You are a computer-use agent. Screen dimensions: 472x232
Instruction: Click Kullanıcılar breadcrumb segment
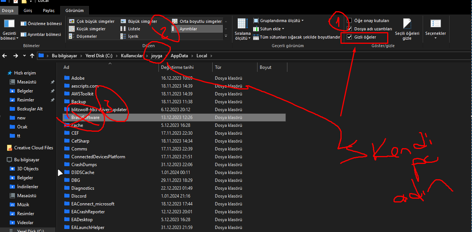click(132, 56)
